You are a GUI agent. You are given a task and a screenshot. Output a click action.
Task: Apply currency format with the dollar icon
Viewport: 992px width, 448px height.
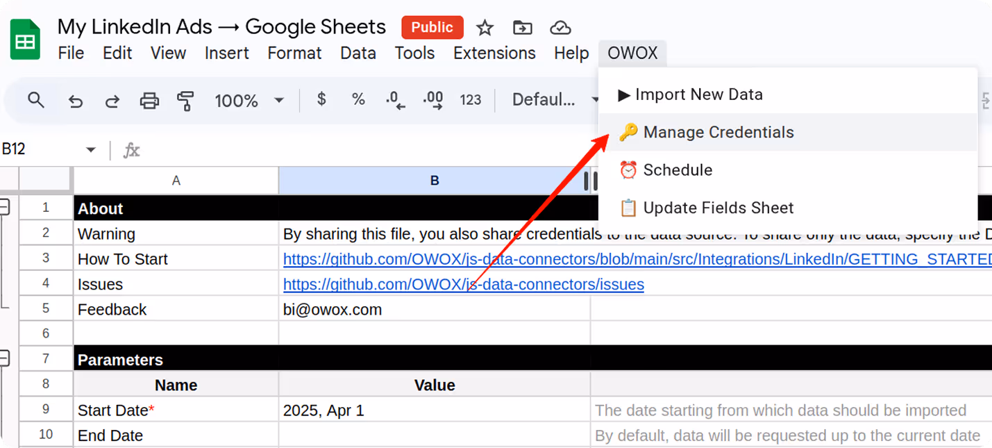click(321, 100)
